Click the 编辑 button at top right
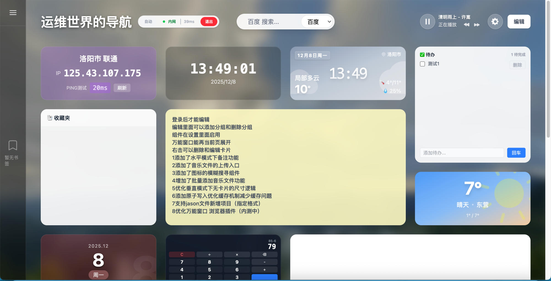The image size is (551, 281). 519,22
